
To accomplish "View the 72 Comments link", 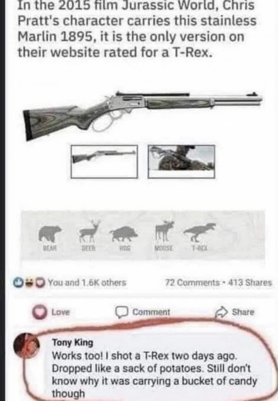I will coord(192,282).
